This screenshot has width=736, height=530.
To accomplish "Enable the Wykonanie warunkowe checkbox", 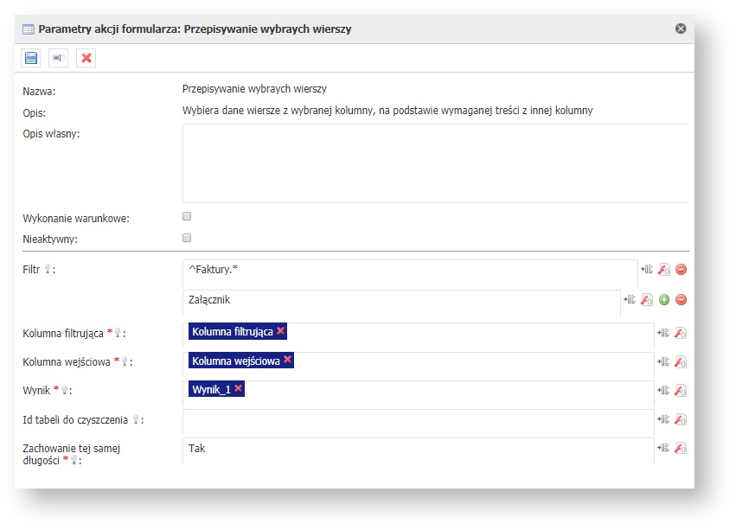I will [x=187, y=217].
